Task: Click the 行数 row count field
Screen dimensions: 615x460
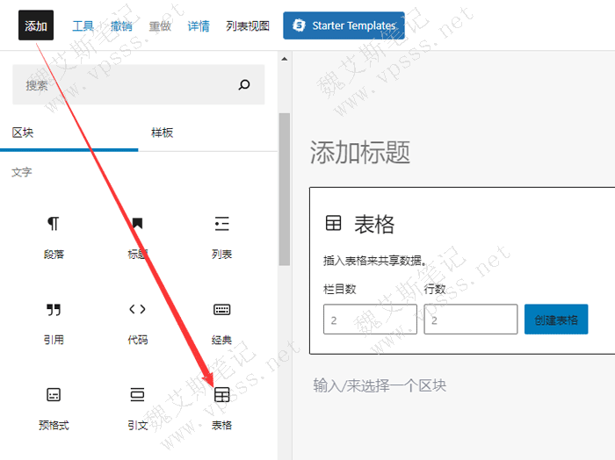Action: coord(470,320)
